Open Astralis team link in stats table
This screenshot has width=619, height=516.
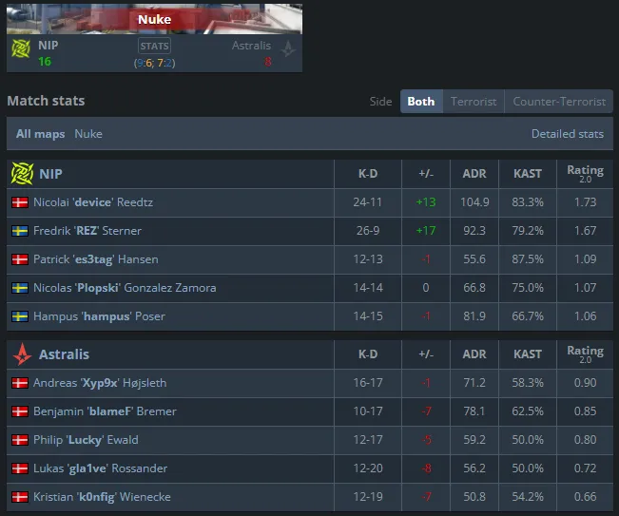(64, 354)
